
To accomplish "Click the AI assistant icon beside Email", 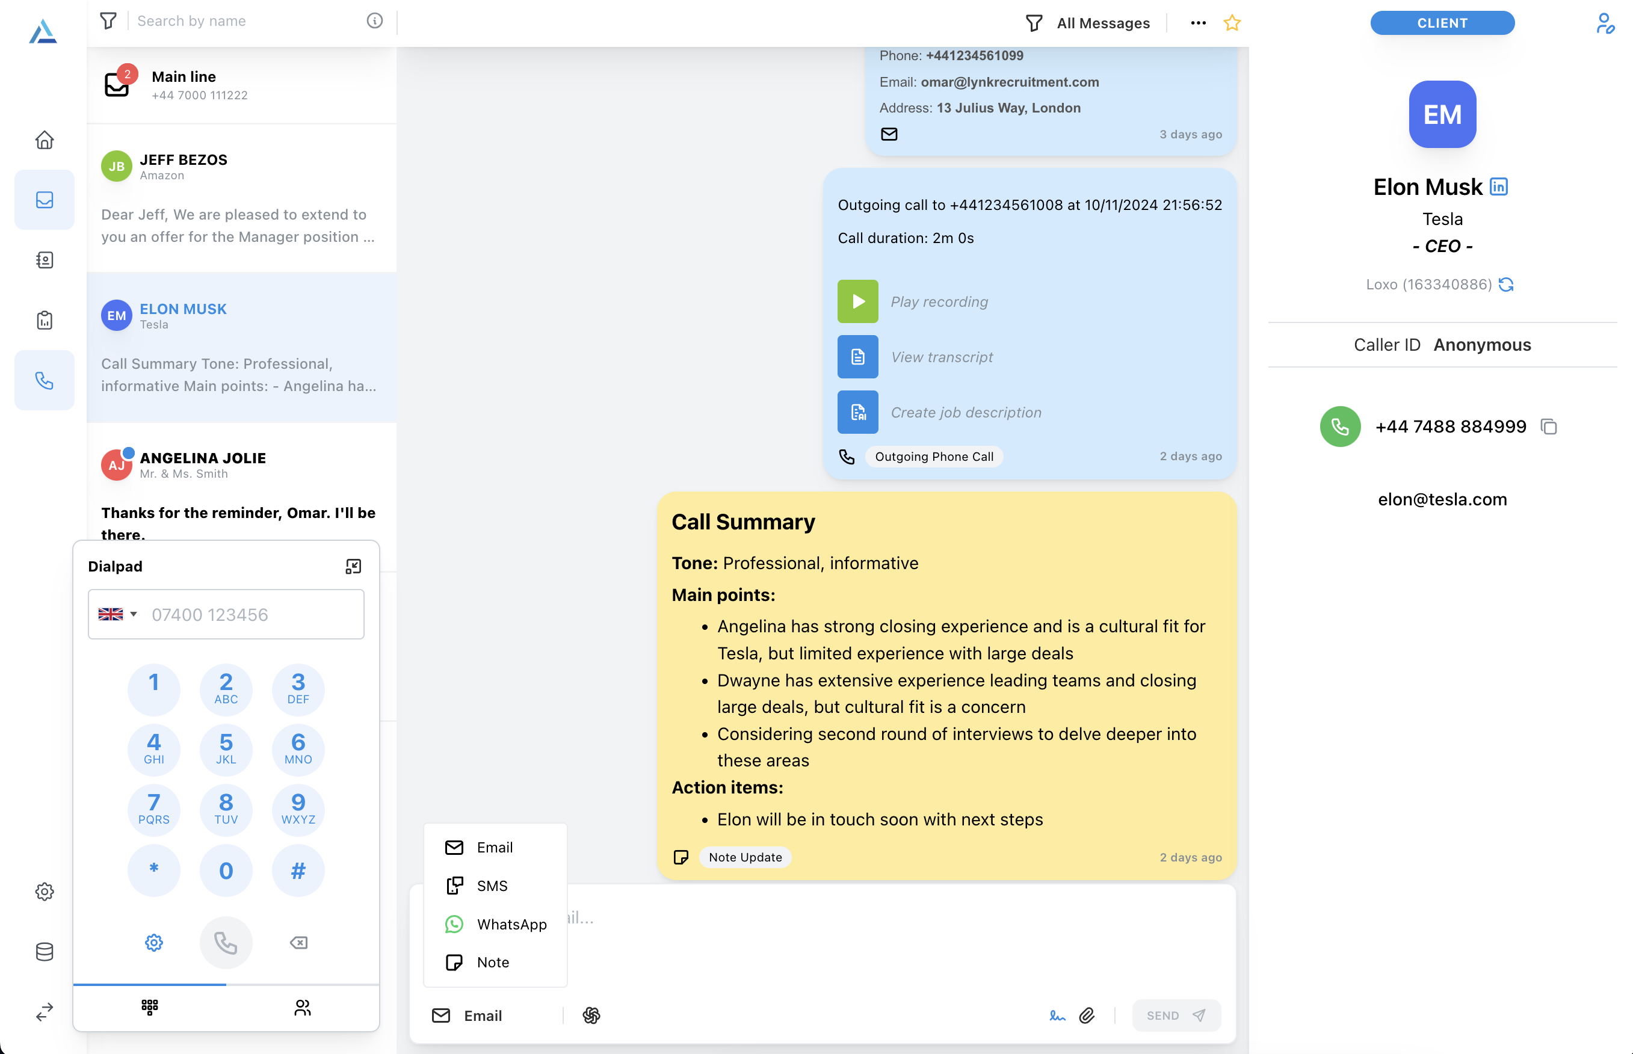I will (591, 1015).
